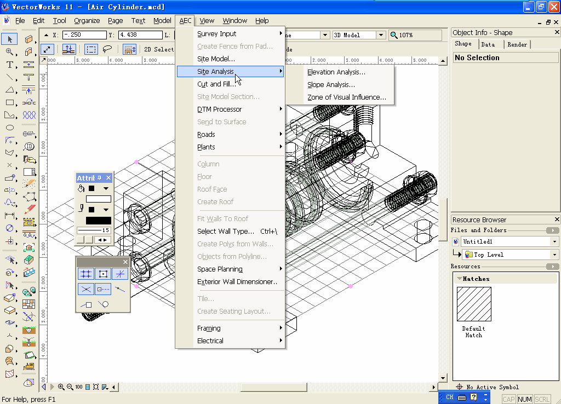The height and width of the screenshot is (404, 561).
Task: Toggle the resize/interactive scaling mode button
Action: click(47, 49)
